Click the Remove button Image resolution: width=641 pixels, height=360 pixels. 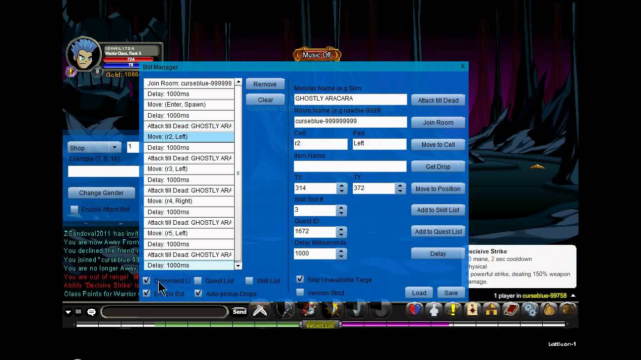[265, 84]
